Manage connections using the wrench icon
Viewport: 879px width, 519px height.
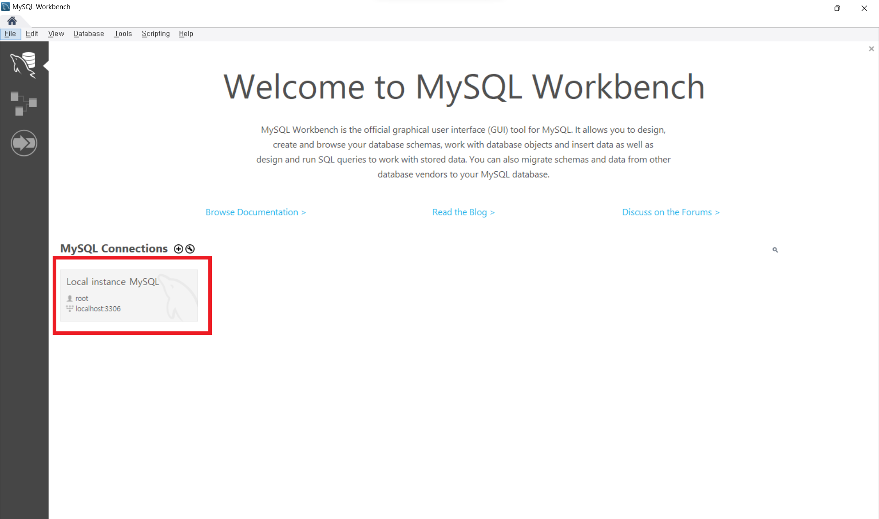(x=190, y=249)
